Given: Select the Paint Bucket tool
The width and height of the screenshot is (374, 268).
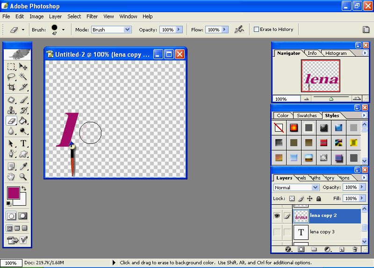Looking at the screenshot, I should (x=23, y=121).
